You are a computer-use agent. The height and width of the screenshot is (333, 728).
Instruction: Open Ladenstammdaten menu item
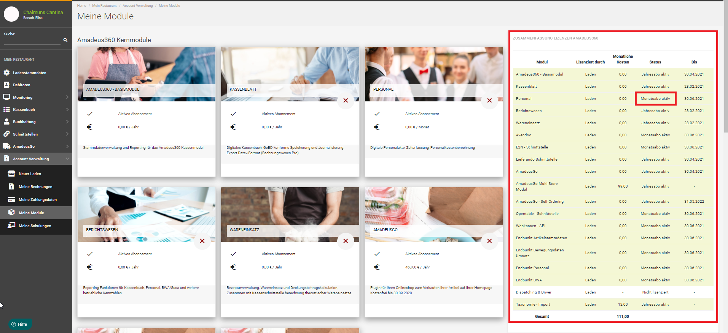36,73
